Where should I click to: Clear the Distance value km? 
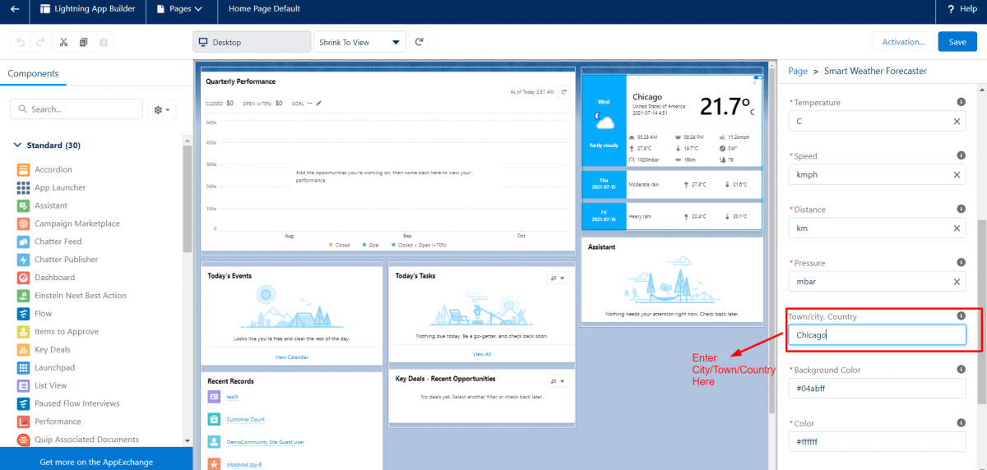point(957,228)
